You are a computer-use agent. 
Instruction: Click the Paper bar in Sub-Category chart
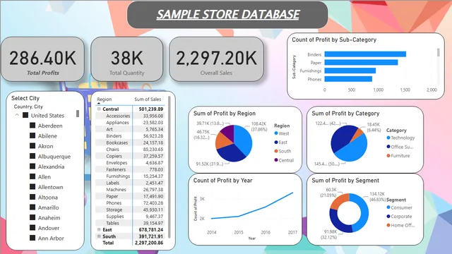361,63
